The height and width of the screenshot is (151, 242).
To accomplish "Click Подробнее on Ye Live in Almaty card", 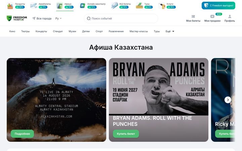I will pos(23,134).
